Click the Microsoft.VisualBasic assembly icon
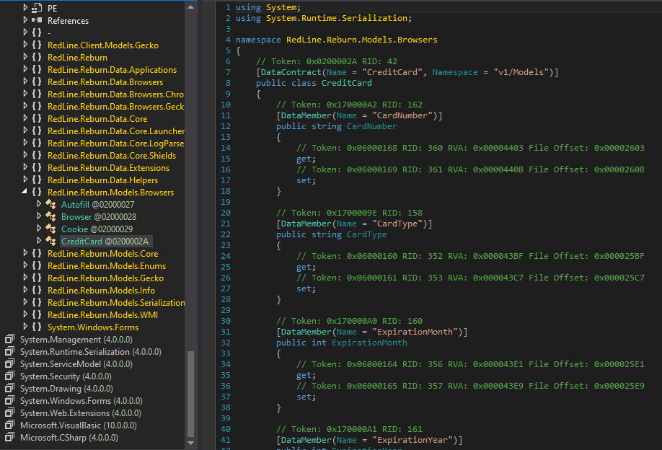Viewport: 662px width, 450px height. pos(10,425)
